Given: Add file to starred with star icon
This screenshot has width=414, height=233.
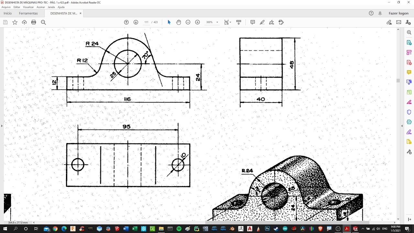Looking at the screenshot, I should click(15, 22).
